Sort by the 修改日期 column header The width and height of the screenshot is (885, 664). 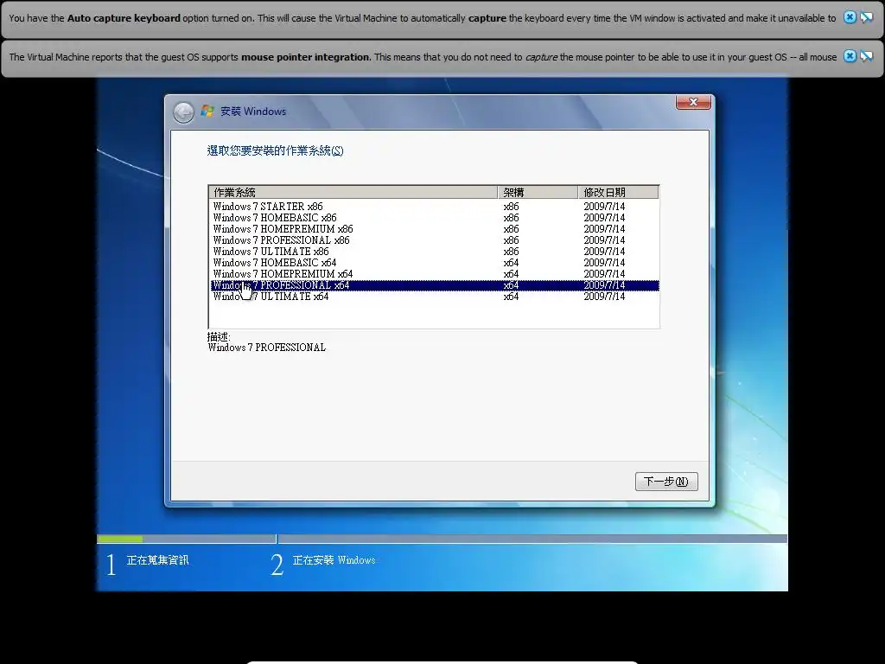point(619,192)
